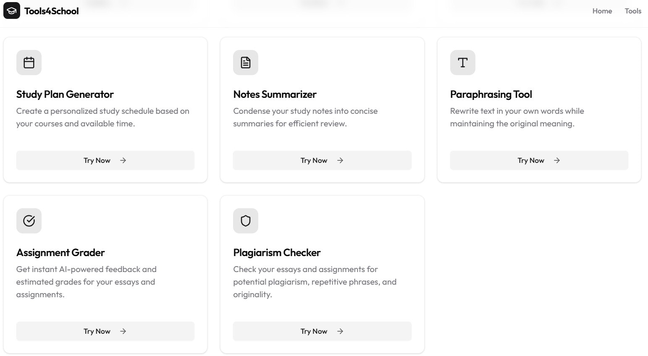Select the Assignment Grader card

105,252
